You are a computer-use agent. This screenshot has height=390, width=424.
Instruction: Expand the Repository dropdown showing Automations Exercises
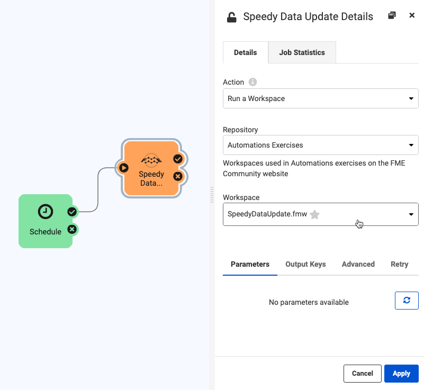click(320, 145)
